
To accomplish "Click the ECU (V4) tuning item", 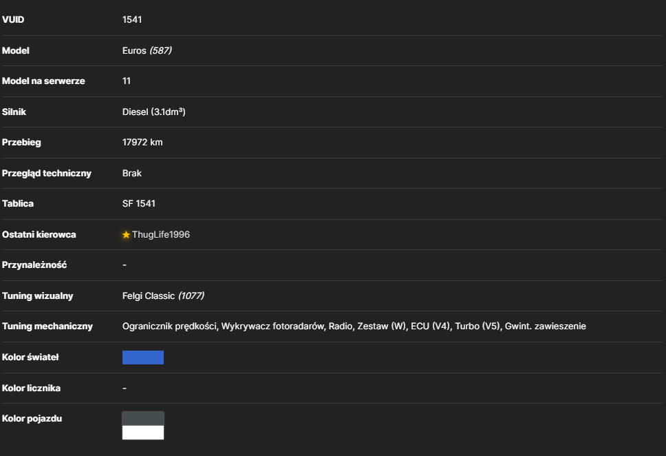I will point(430,327).
